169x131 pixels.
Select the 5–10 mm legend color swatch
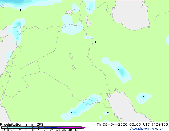(x=29, y=128)
